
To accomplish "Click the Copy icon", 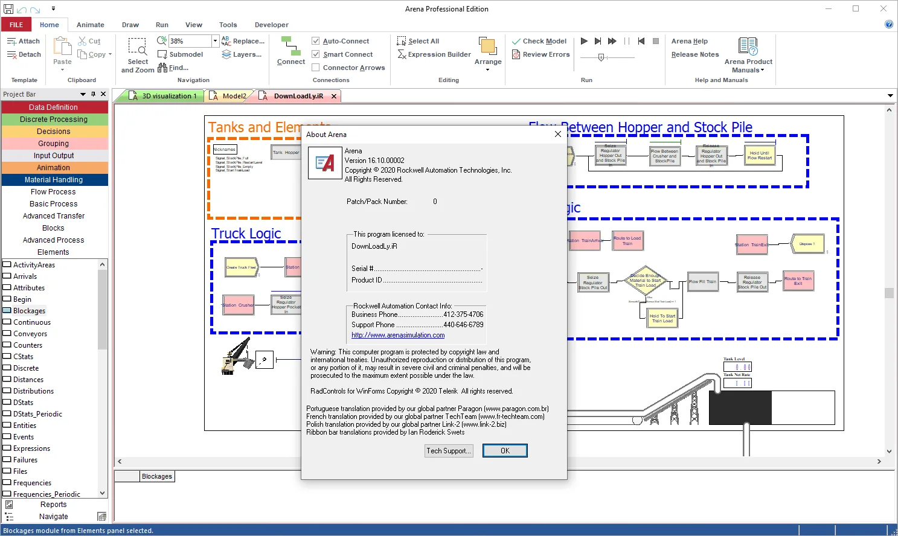I will point(82,54).
